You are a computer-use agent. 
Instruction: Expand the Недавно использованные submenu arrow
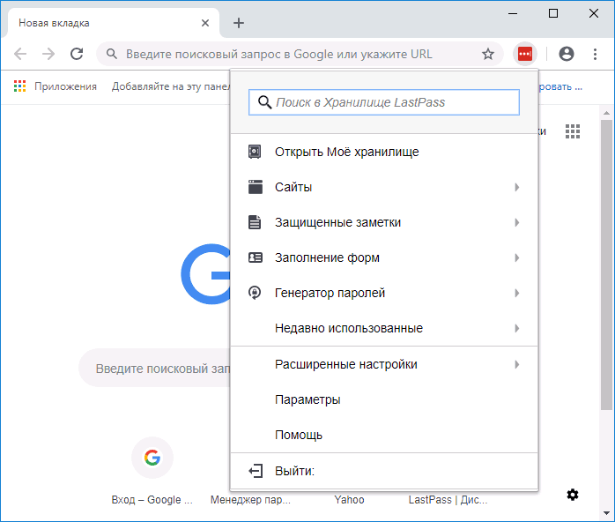point(517,329)
